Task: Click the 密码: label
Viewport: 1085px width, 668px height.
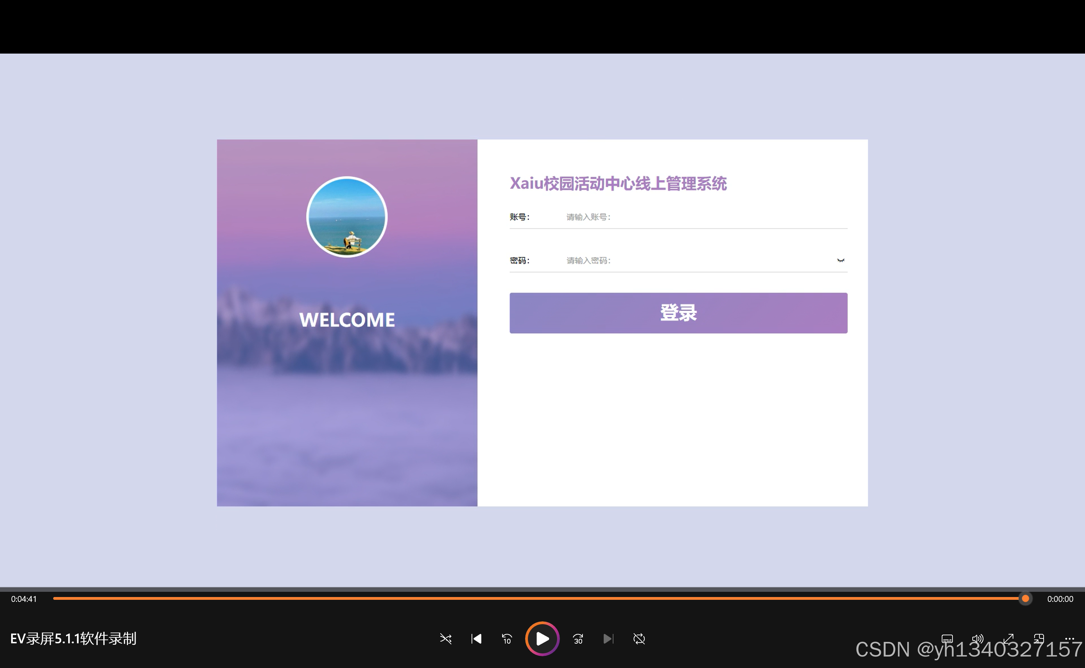Action: click(x=520, y=261)
